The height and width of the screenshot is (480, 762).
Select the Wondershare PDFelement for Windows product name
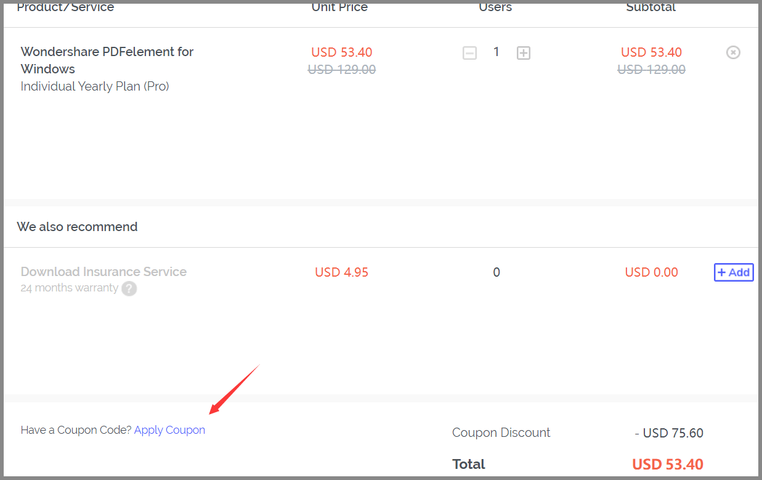tap(107, 60)
